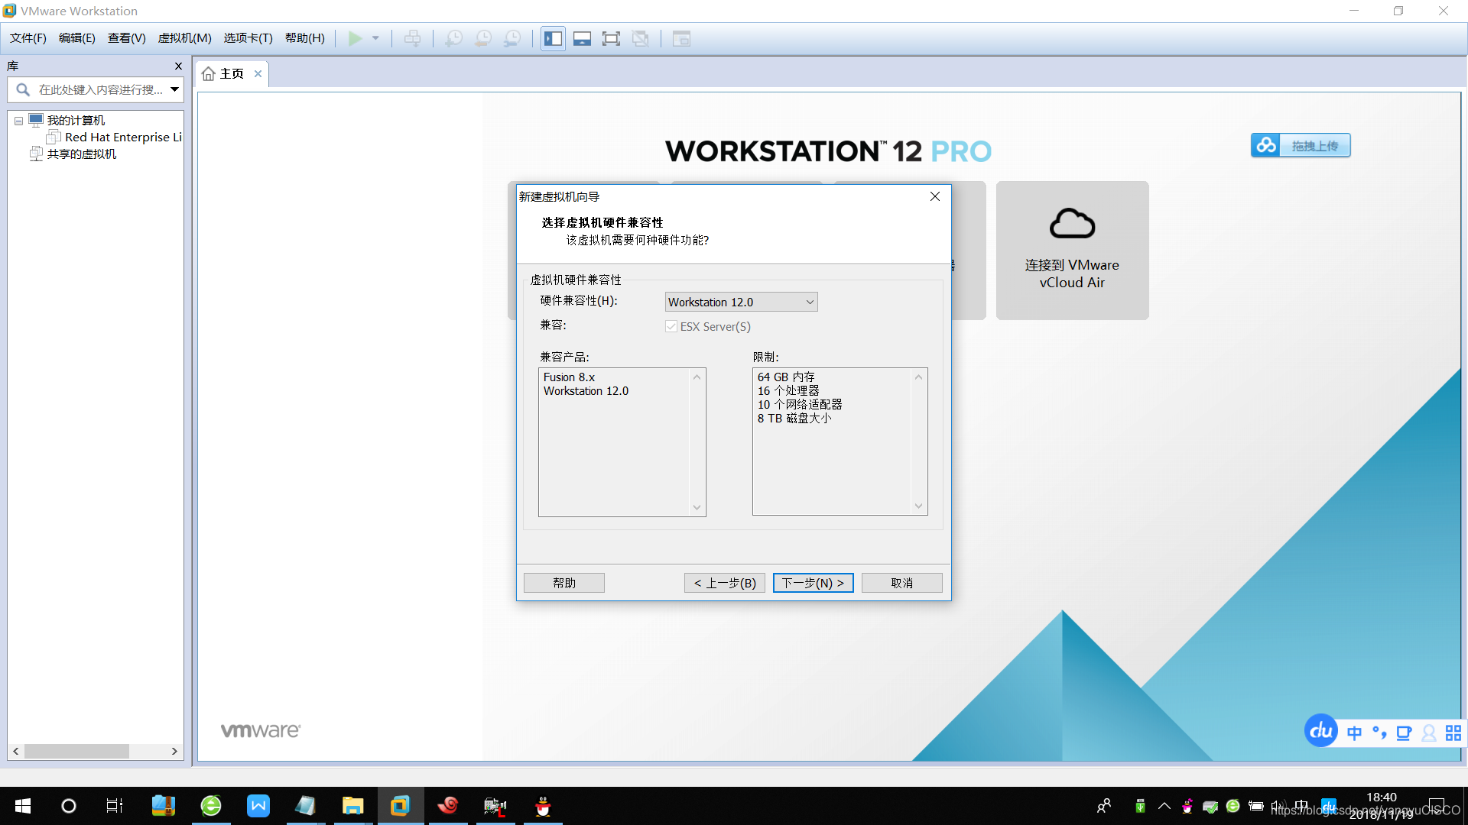Toggle the library sidebar view icon
This screenshot has width=1468, height=825.
[x=553, y=38]
